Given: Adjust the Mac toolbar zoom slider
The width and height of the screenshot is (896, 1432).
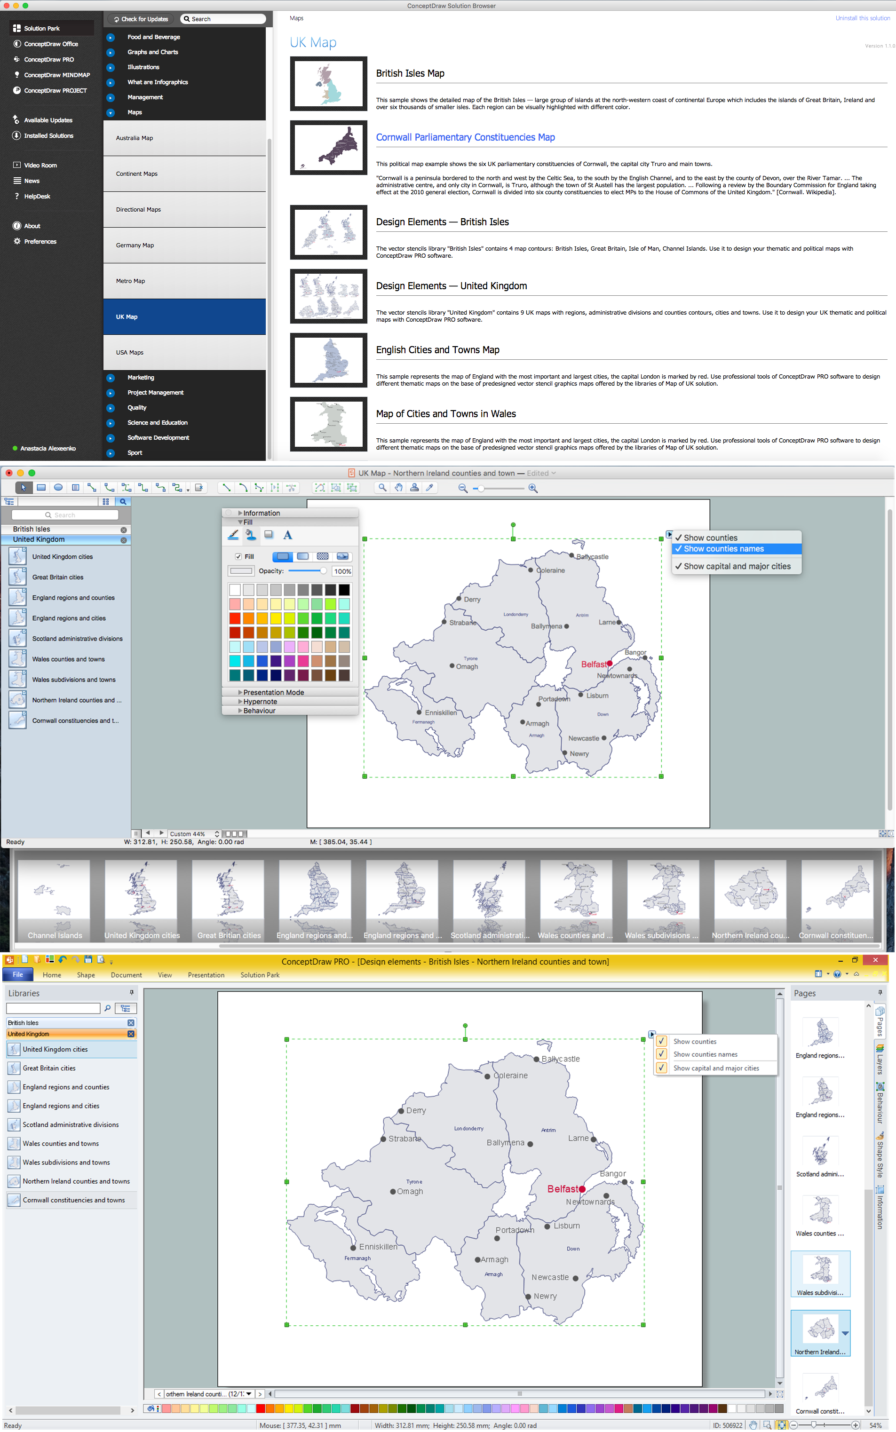Looking at the screenshot, I should [x=499, y=488].
